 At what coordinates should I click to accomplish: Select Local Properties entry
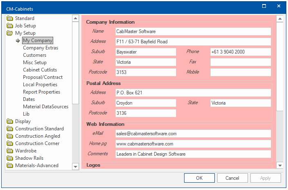40,84
